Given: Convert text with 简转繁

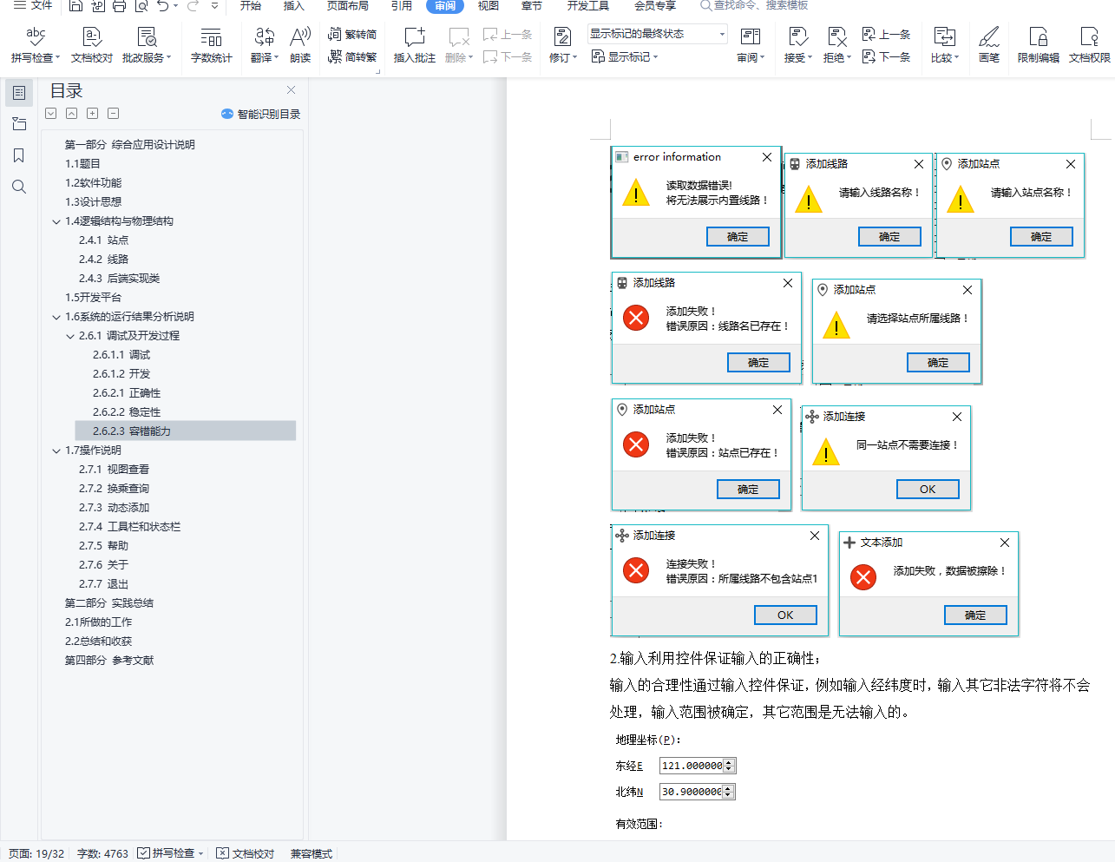Looking at the screenshot, I should (352, 57).
